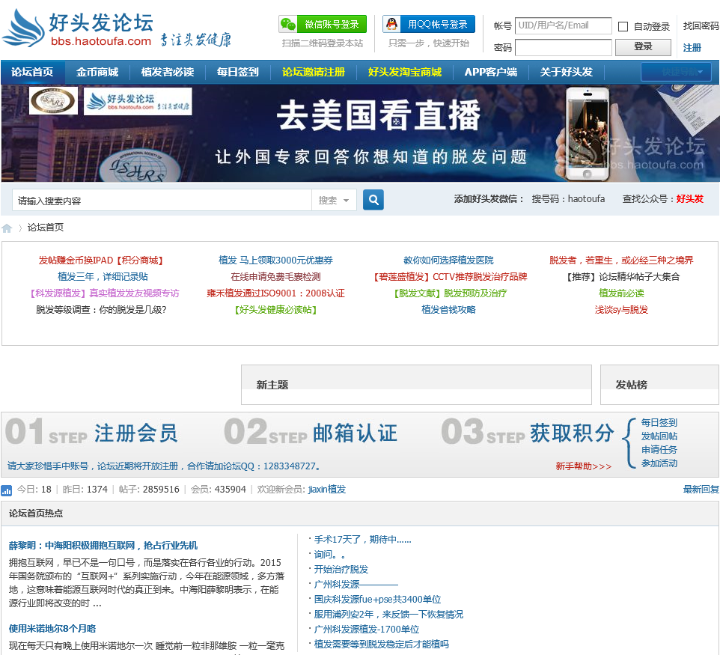Viewport: 720px width, 655px height.
Task: Open 论坛邀请注册 in the navbar
Action: click(313, 72)
